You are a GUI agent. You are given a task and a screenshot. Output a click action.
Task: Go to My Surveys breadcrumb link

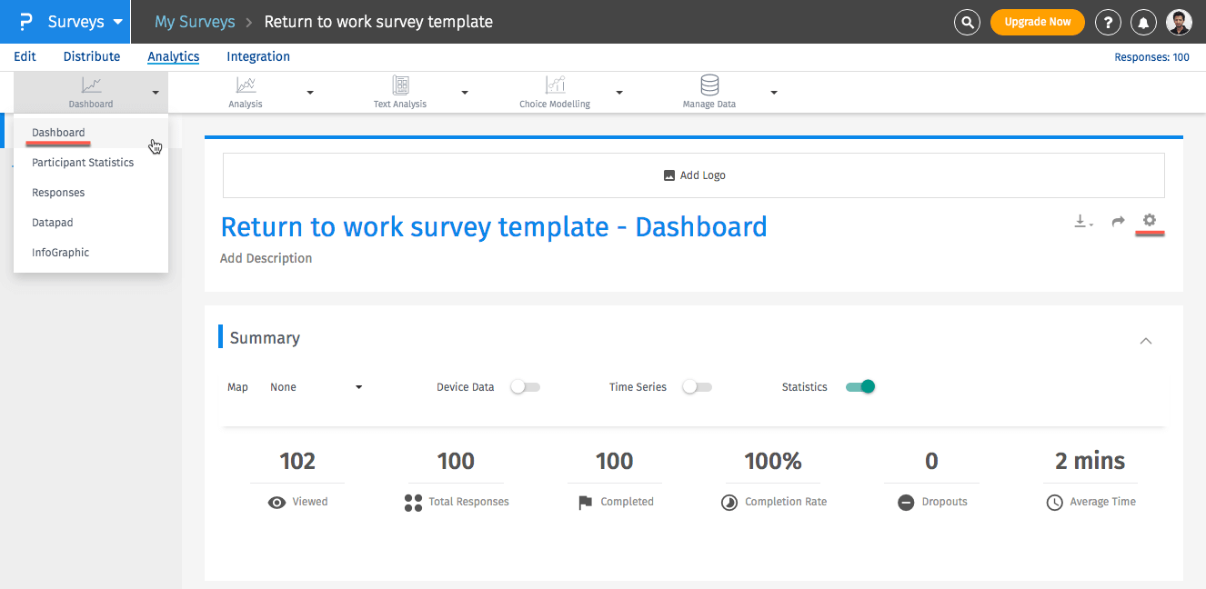[x=195, y=22]
